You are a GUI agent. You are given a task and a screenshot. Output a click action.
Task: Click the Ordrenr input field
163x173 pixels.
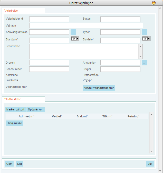click(x=49, y=63)
